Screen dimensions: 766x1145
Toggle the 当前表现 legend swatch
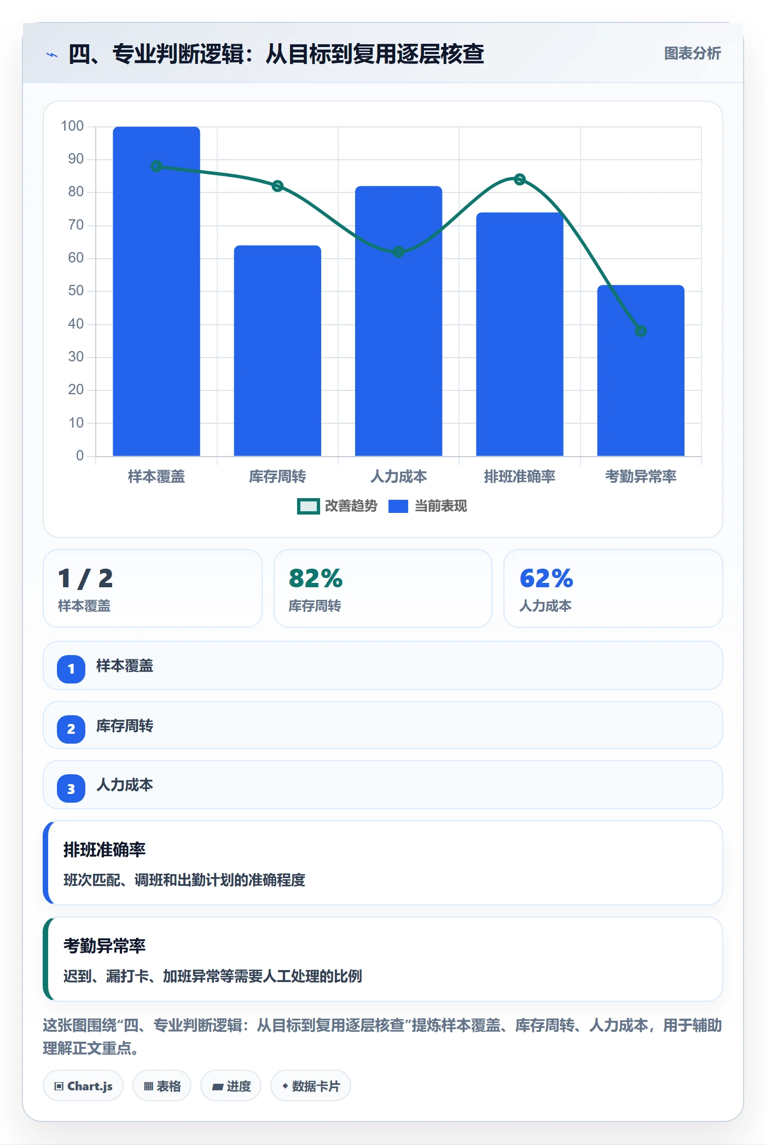[398, 506]
